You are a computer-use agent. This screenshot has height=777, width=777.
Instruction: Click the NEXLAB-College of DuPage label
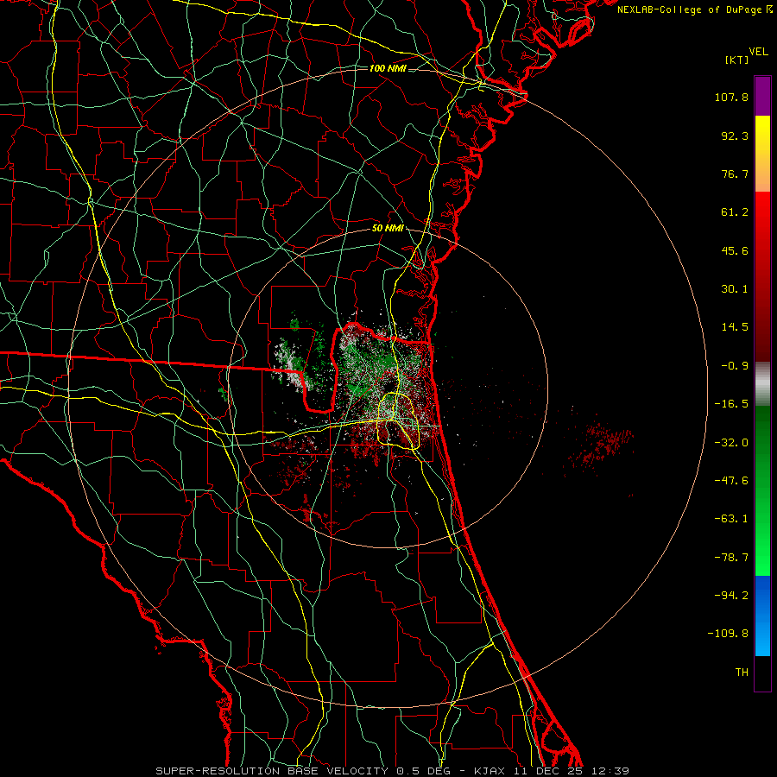(694, 9)
